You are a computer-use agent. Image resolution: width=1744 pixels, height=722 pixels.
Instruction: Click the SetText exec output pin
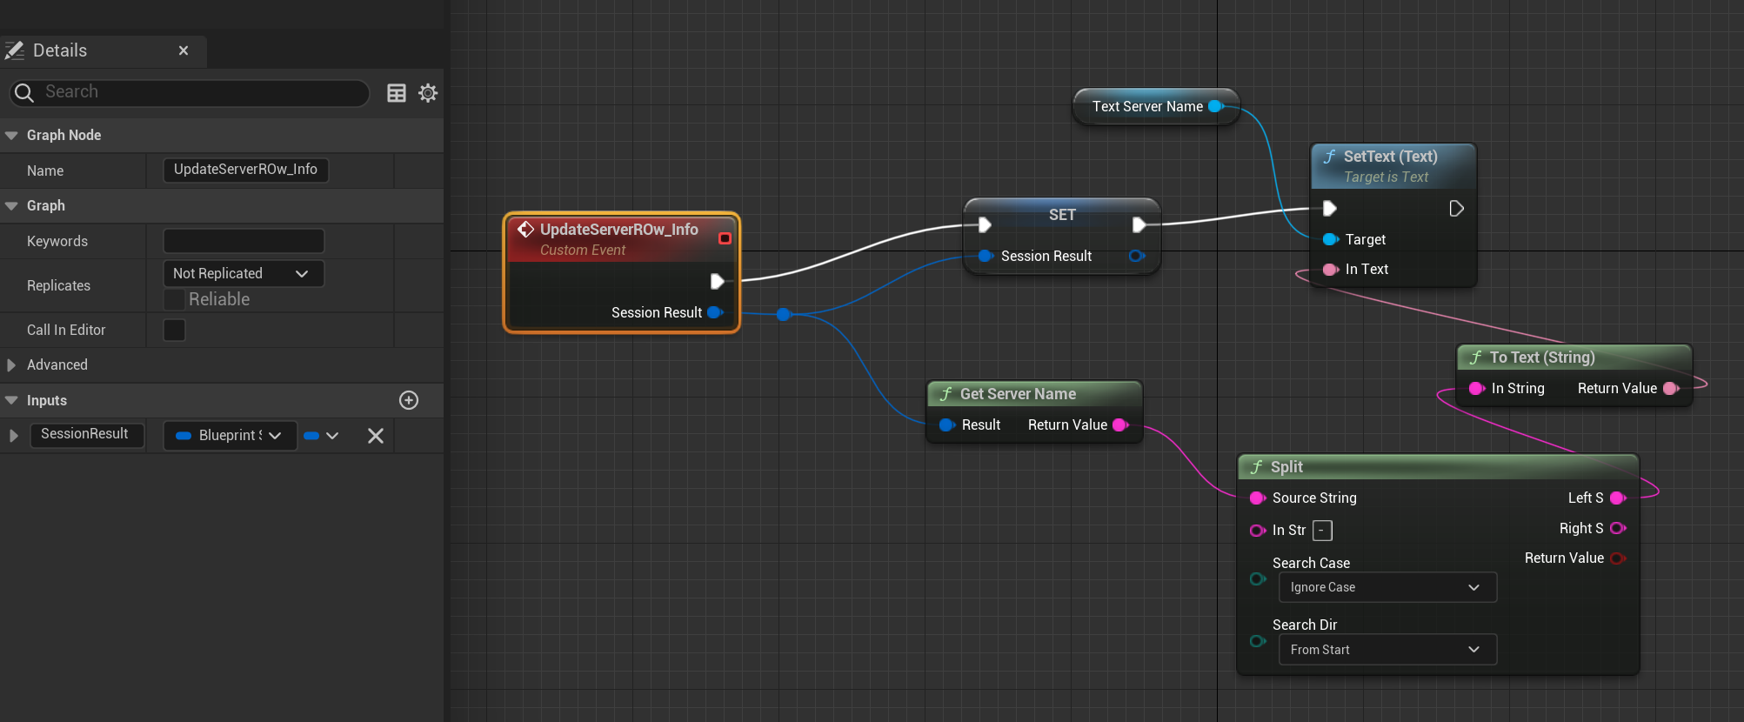(x=1457, y=208)
